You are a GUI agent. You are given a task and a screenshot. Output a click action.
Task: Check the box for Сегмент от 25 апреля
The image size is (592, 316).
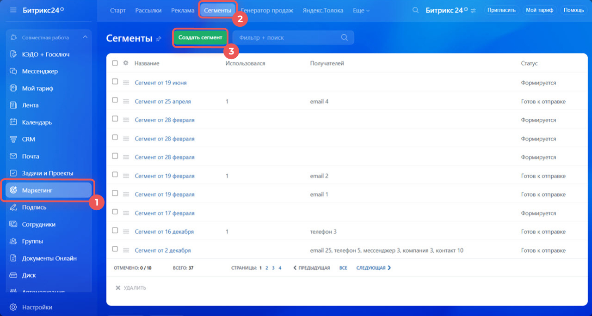pyautogui.click(x=115, y=100)
